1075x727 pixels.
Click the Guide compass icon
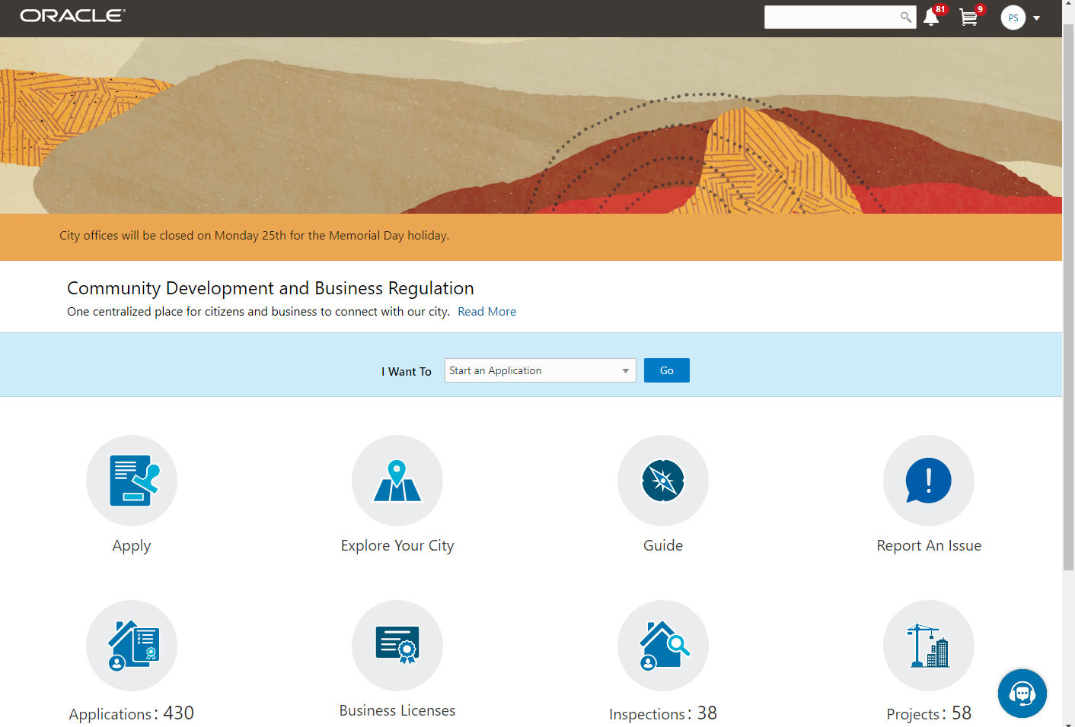663,481
